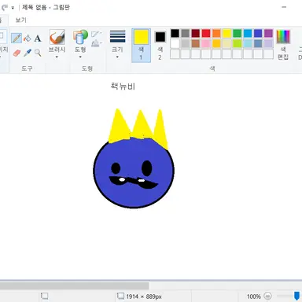Image resolution: width=302 pixels, height=302 pixels.
Task: Expand the 도형 dropdown arrow
Action: [80, 57]
